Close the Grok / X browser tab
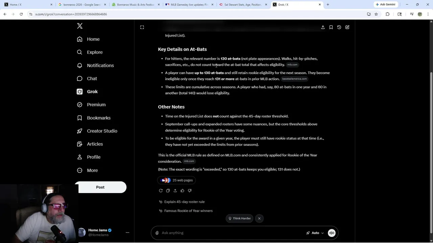 (320, 5)
